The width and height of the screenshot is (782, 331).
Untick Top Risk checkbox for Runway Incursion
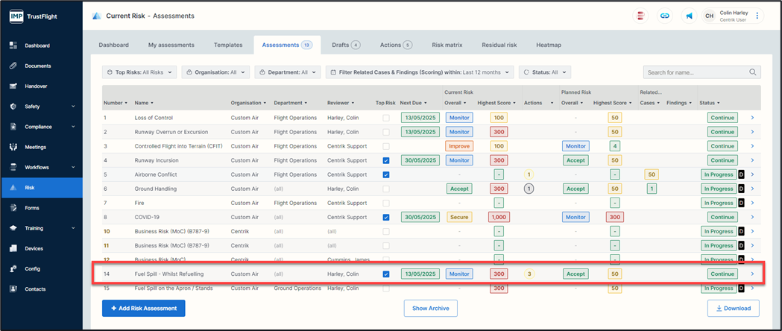tap(385, 160)
